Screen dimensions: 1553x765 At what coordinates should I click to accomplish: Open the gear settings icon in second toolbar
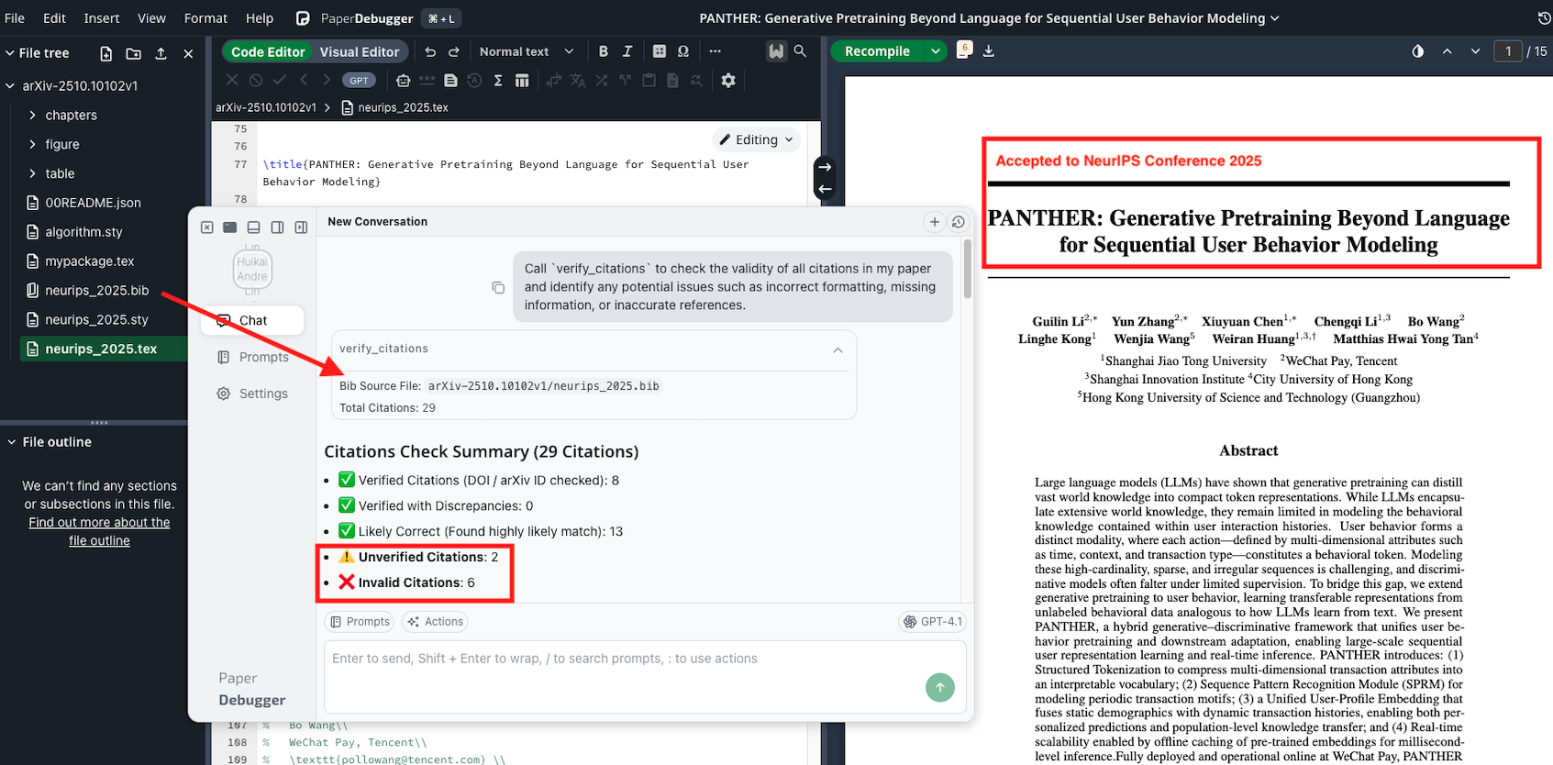728,81
